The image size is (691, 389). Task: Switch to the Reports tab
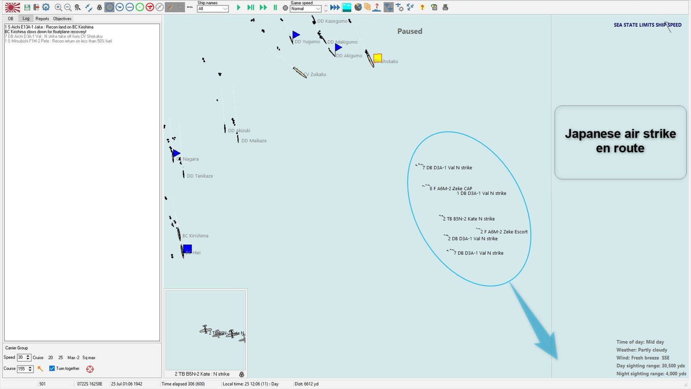click(x=42, y=19)
